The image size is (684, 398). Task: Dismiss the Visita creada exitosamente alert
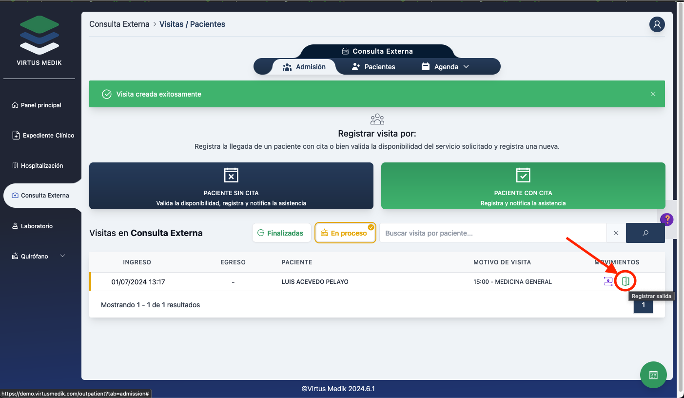coord(653,94)
